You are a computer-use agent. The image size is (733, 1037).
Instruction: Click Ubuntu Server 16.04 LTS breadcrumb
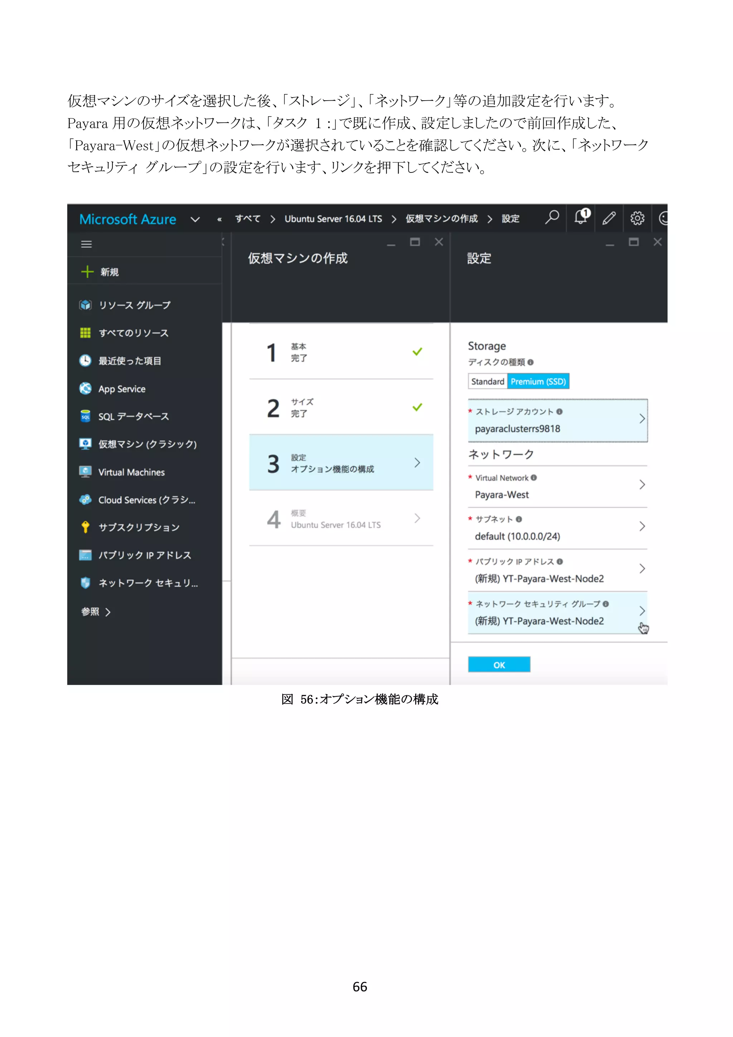pos(333,219)
